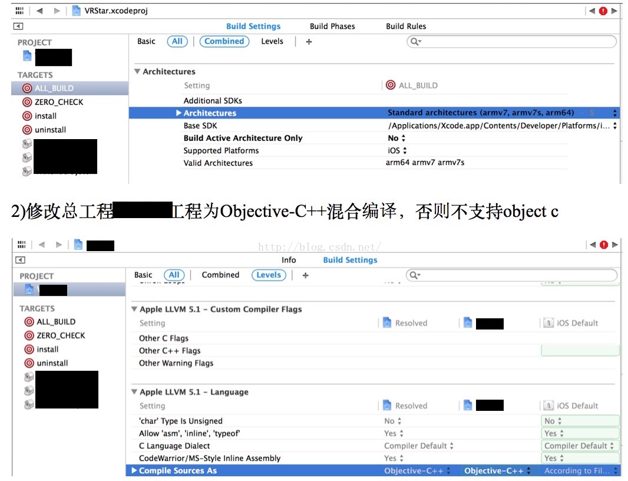Open related items grid icon in top window
The height and width of the screenshot is (481, 628).
(x=19, y=11)
